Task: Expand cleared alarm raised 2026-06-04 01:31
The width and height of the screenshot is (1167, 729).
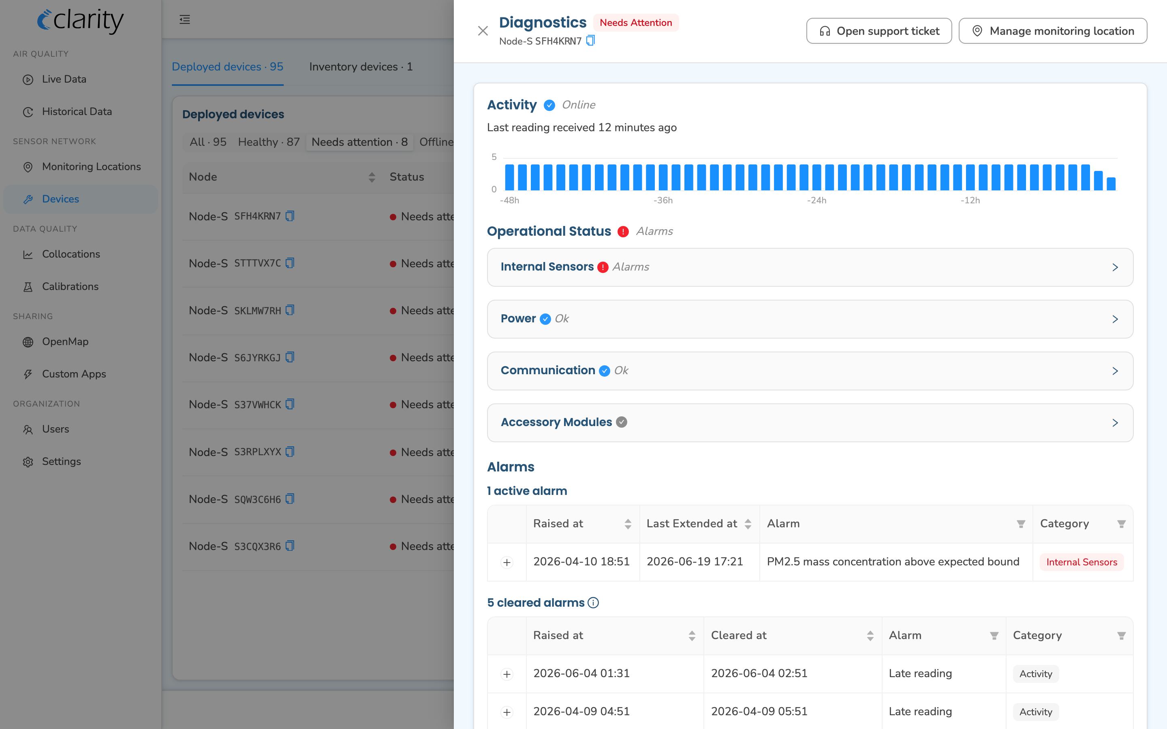Action: pos(507,674)
